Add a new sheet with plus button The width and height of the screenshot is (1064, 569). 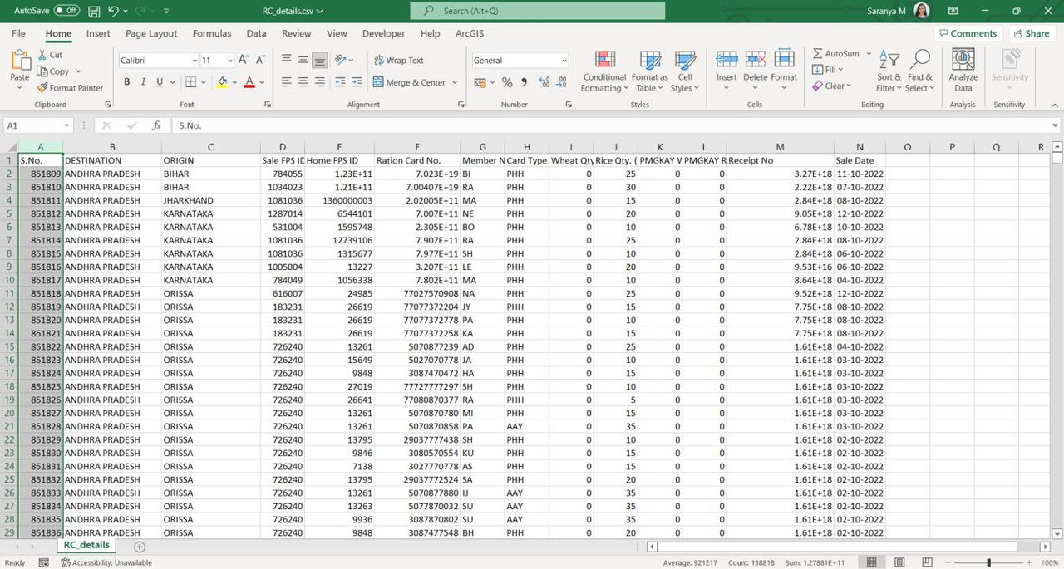coord(140,547)
